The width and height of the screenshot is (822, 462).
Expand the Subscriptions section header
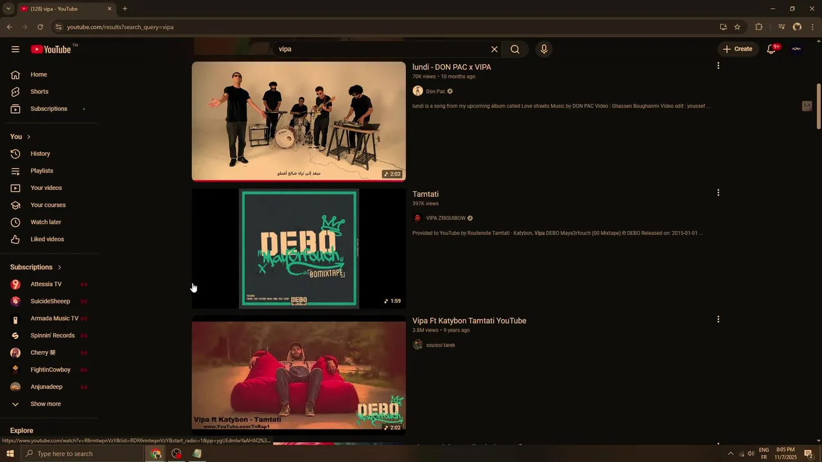36,267
